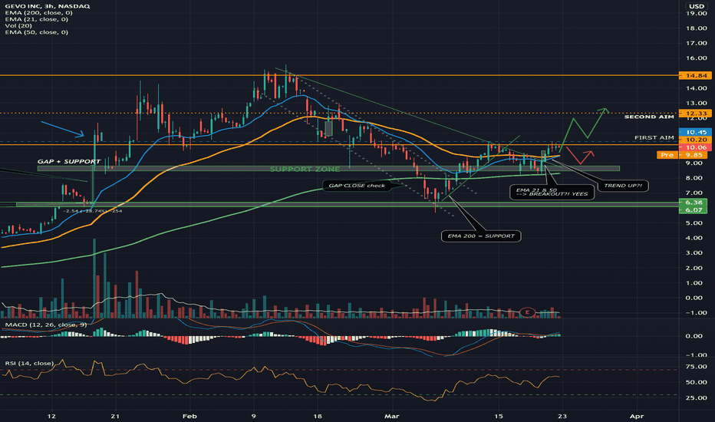This screenshot has width=715, height=422.
Task: Click the 'GAP + SUPPORT' text label
Action: [x=69, y=161]
